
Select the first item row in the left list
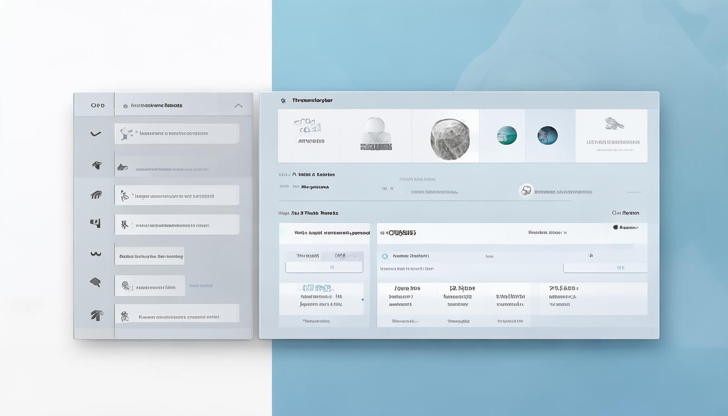click(177, 133)
